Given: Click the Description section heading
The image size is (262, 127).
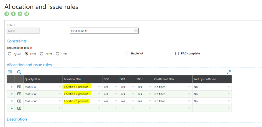Looking at the screenshot, I should tap(17, 119).
